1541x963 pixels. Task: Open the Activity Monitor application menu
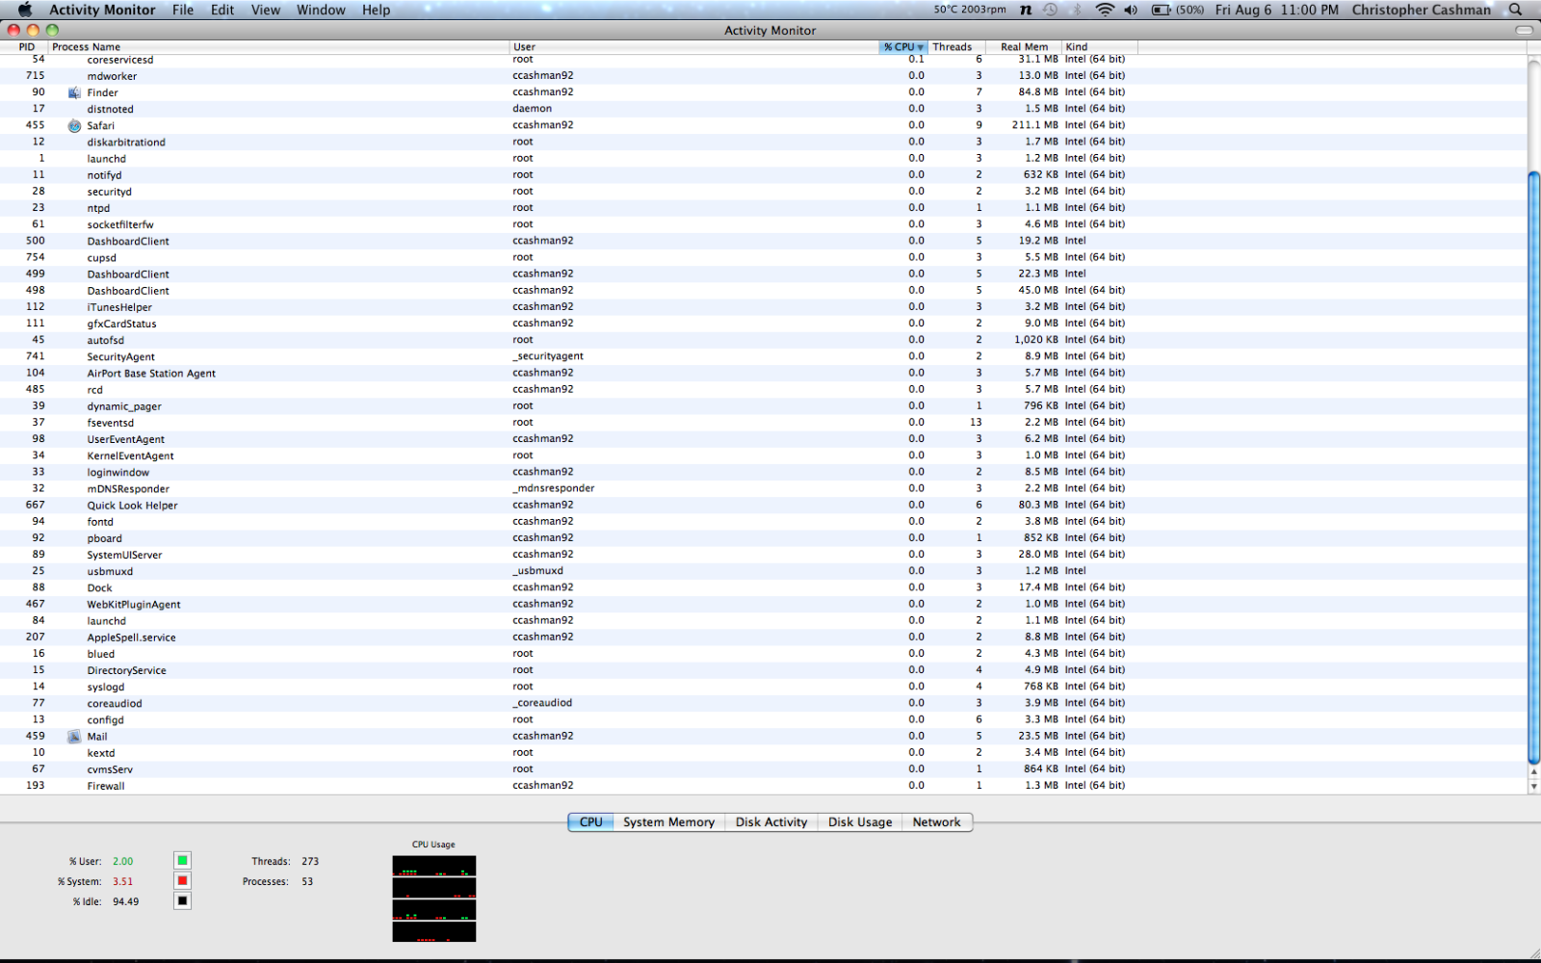tap(102, 10)
